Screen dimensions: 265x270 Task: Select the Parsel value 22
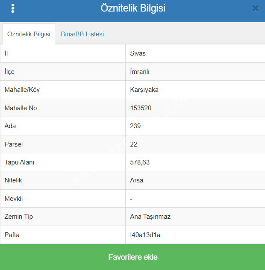click(x=134, y=144)
